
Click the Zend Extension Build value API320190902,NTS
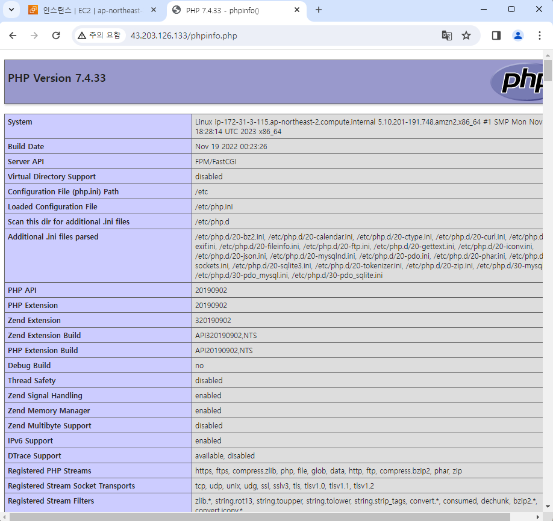[x=226, y=336]
